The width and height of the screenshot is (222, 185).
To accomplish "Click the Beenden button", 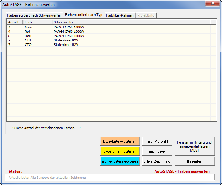I will pos(195,161).
